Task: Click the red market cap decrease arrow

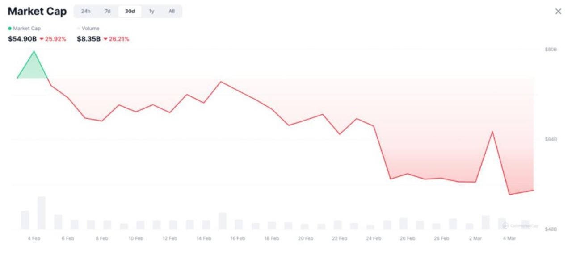Action: pos(42,39)
